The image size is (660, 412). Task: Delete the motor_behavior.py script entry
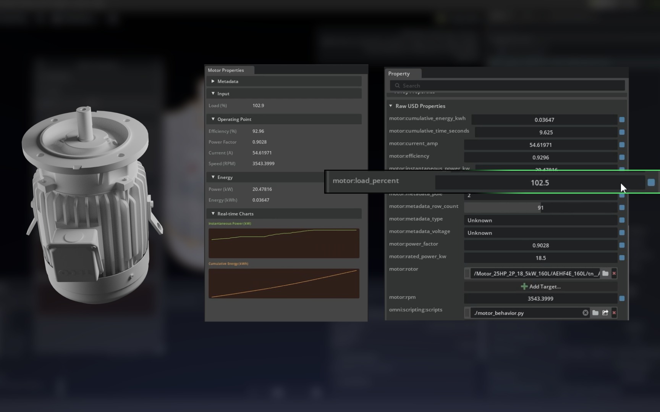point(614,313)
